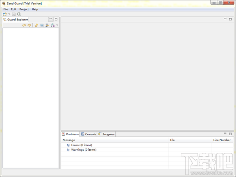Switch to the Problems tab

click(70, 134)
